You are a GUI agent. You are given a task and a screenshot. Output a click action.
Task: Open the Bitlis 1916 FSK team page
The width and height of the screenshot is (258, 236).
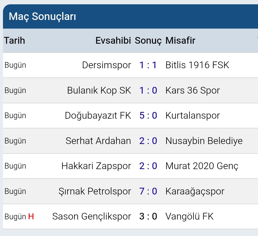point(197,65)
